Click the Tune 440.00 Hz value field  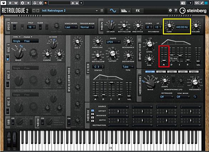point(182,27)
